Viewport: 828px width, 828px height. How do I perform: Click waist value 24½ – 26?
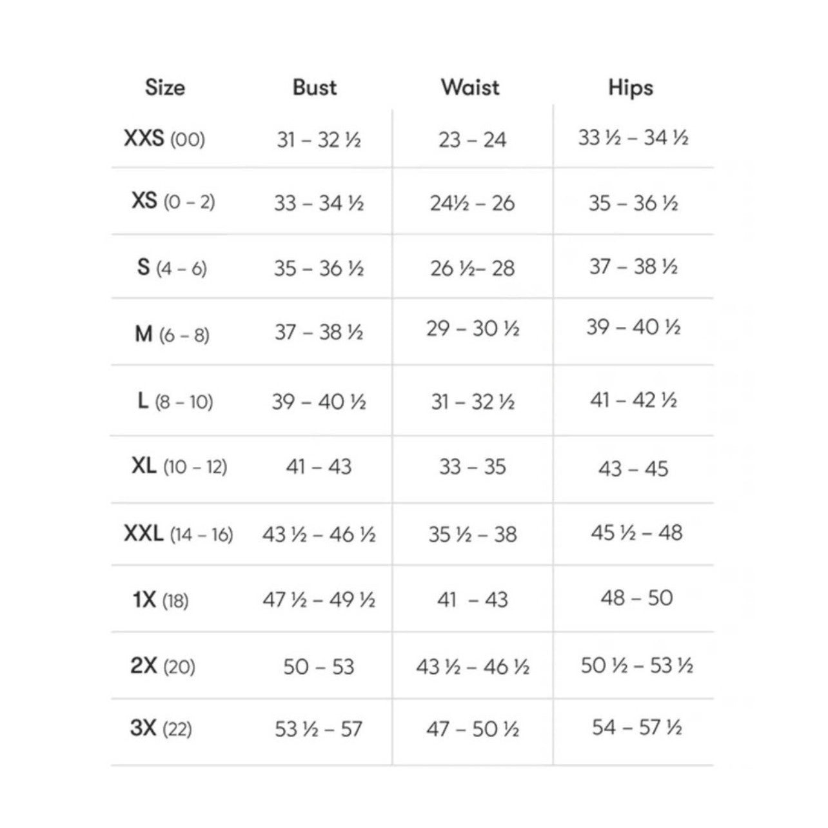pyautogui.click(x=473, y=204)
